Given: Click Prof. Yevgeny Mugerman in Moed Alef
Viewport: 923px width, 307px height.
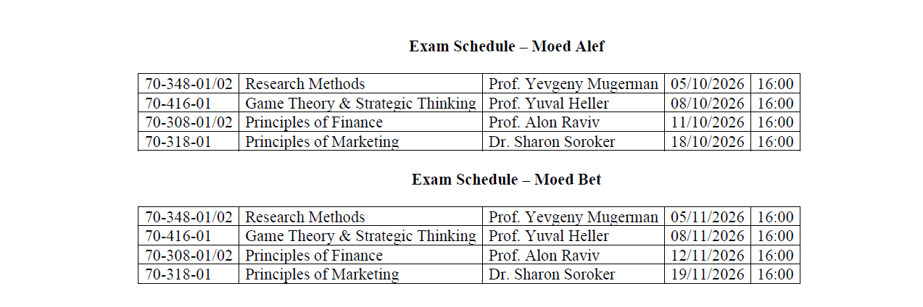Looking at the screenshot, I should click(x=574, y=84).
